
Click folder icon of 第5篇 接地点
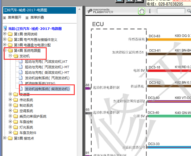point(10,138)
